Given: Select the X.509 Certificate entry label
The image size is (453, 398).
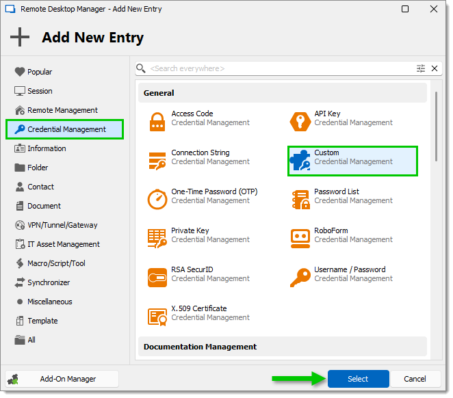Looking at the screenshot, I should 198,308.
